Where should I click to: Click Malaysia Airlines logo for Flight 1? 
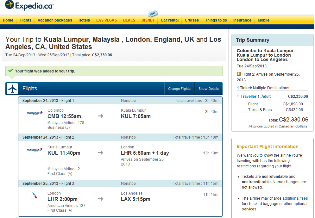(x=35, y=113)
